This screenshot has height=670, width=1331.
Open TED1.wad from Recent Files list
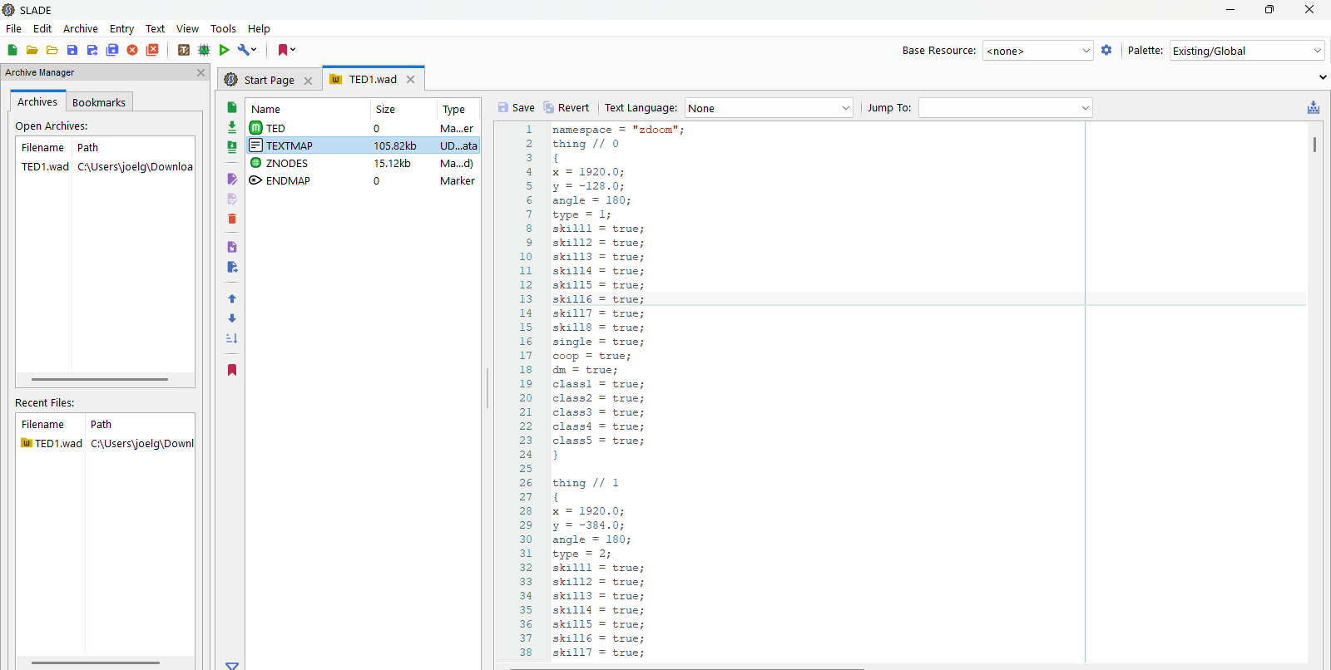point(106,443)
